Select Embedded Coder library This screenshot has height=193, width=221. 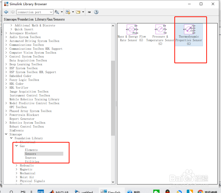(20, 76)
